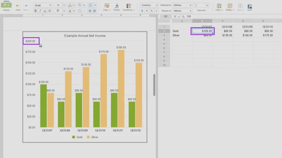282x158 pixels.
Task: Open the Arial font dropdown
Action: (x=43, y=5)
